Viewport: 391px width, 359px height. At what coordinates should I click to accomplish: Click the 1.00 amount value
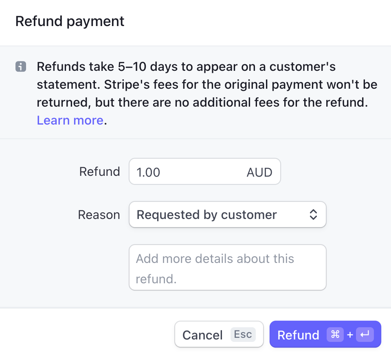[148, 172]
